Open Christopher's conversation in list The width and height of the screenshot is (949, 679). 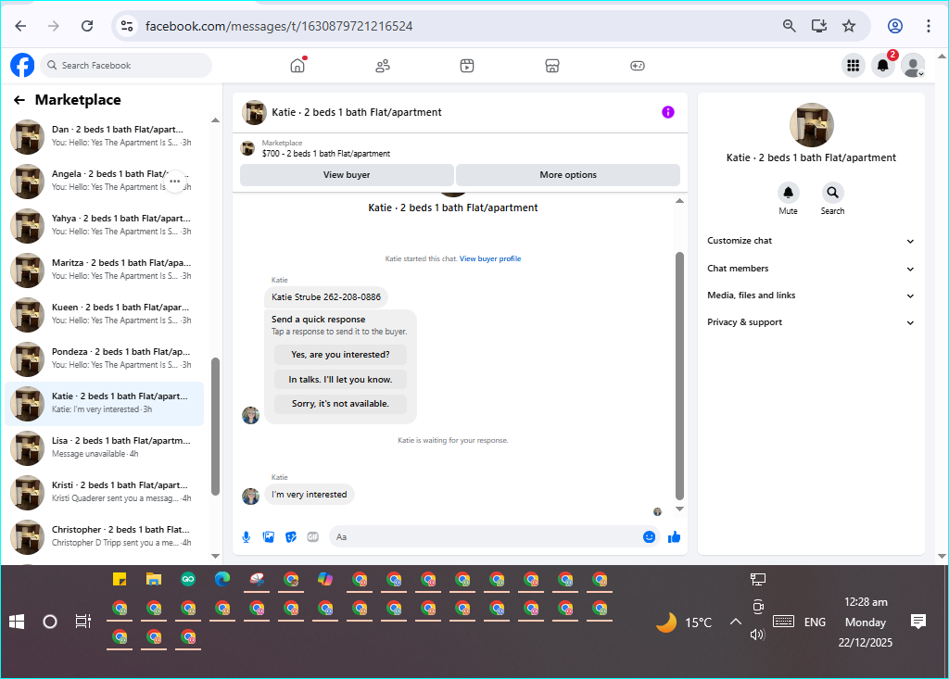click(x=104, y=536)
